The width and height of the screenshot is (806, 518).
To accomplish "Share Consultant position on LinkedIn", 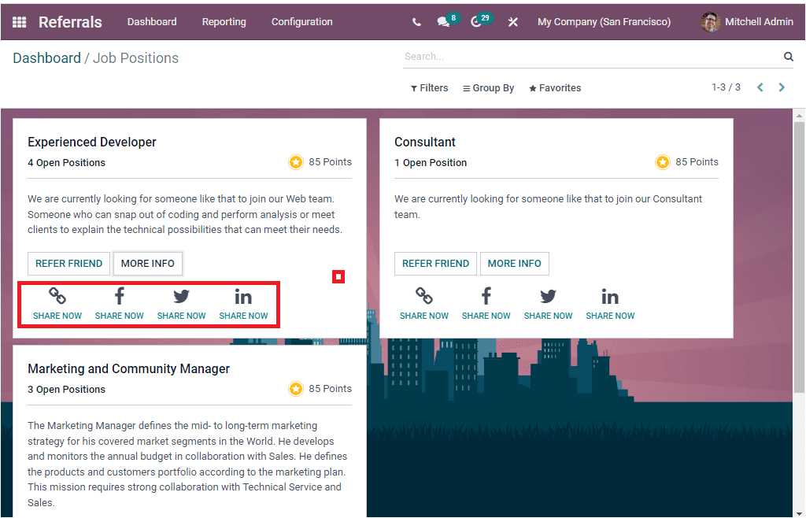I will pos(610,302).
